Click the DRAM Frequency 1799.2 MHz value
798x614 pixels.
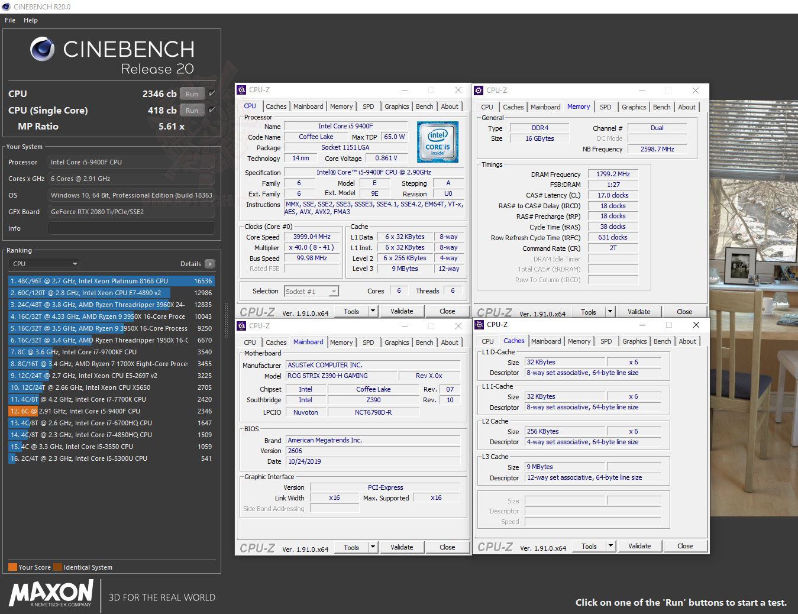pyautogui.click(x=613, y=174)
